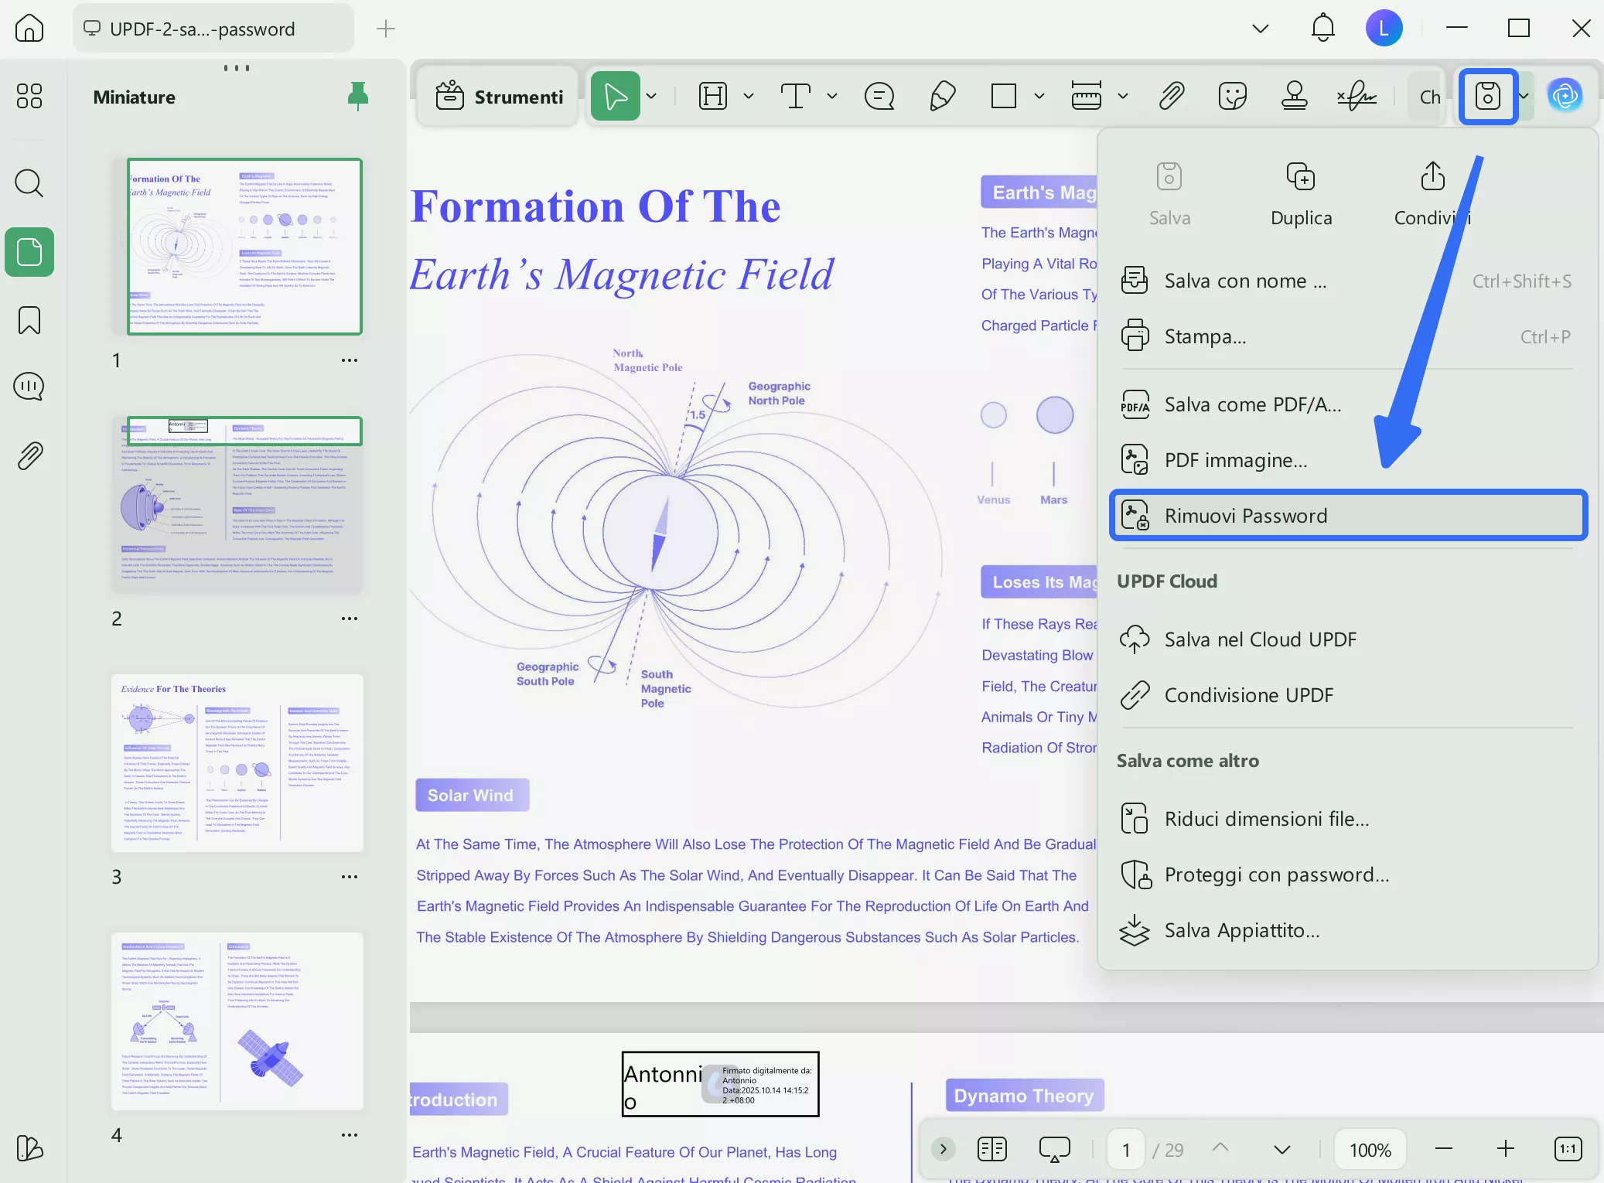Open the stamp tool
This screenshot has height=1183, width=1604.
1294,97
